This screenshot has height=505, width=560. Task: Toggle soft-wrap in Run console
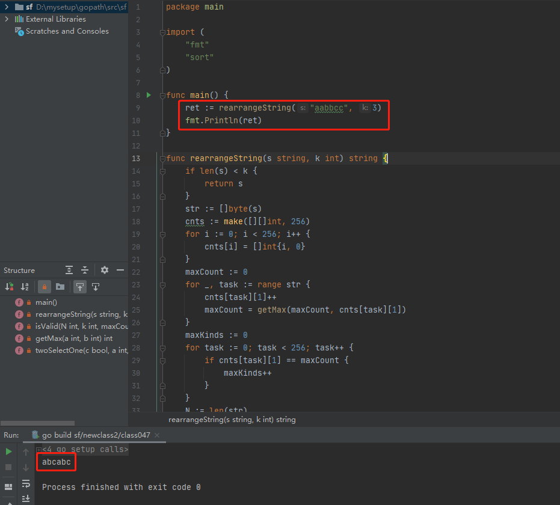[26, 483]
